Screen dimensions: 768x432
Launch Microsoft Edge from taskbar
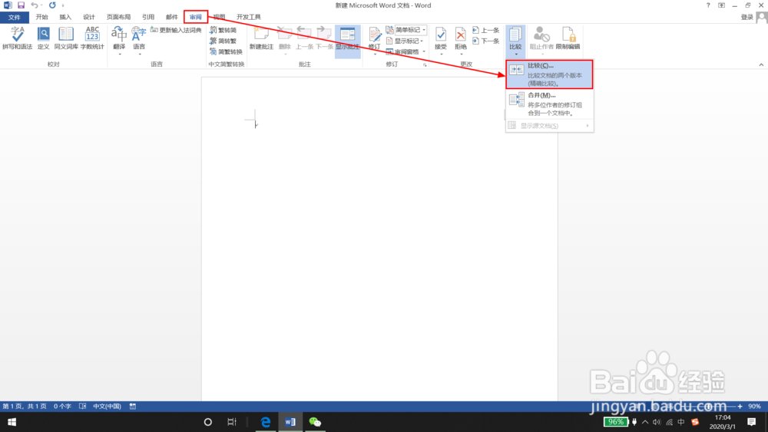pyautogui.click(x=266, y=422)
